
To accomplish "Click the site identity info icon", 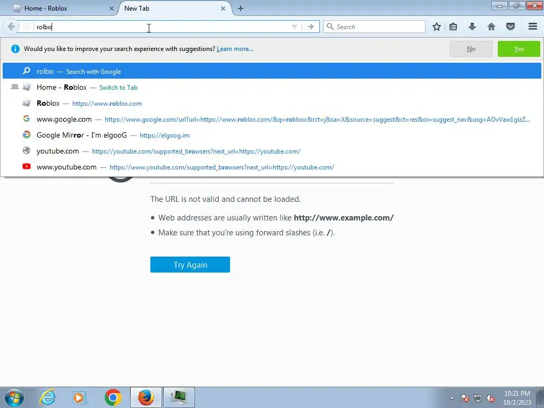I will click(27, 27).
